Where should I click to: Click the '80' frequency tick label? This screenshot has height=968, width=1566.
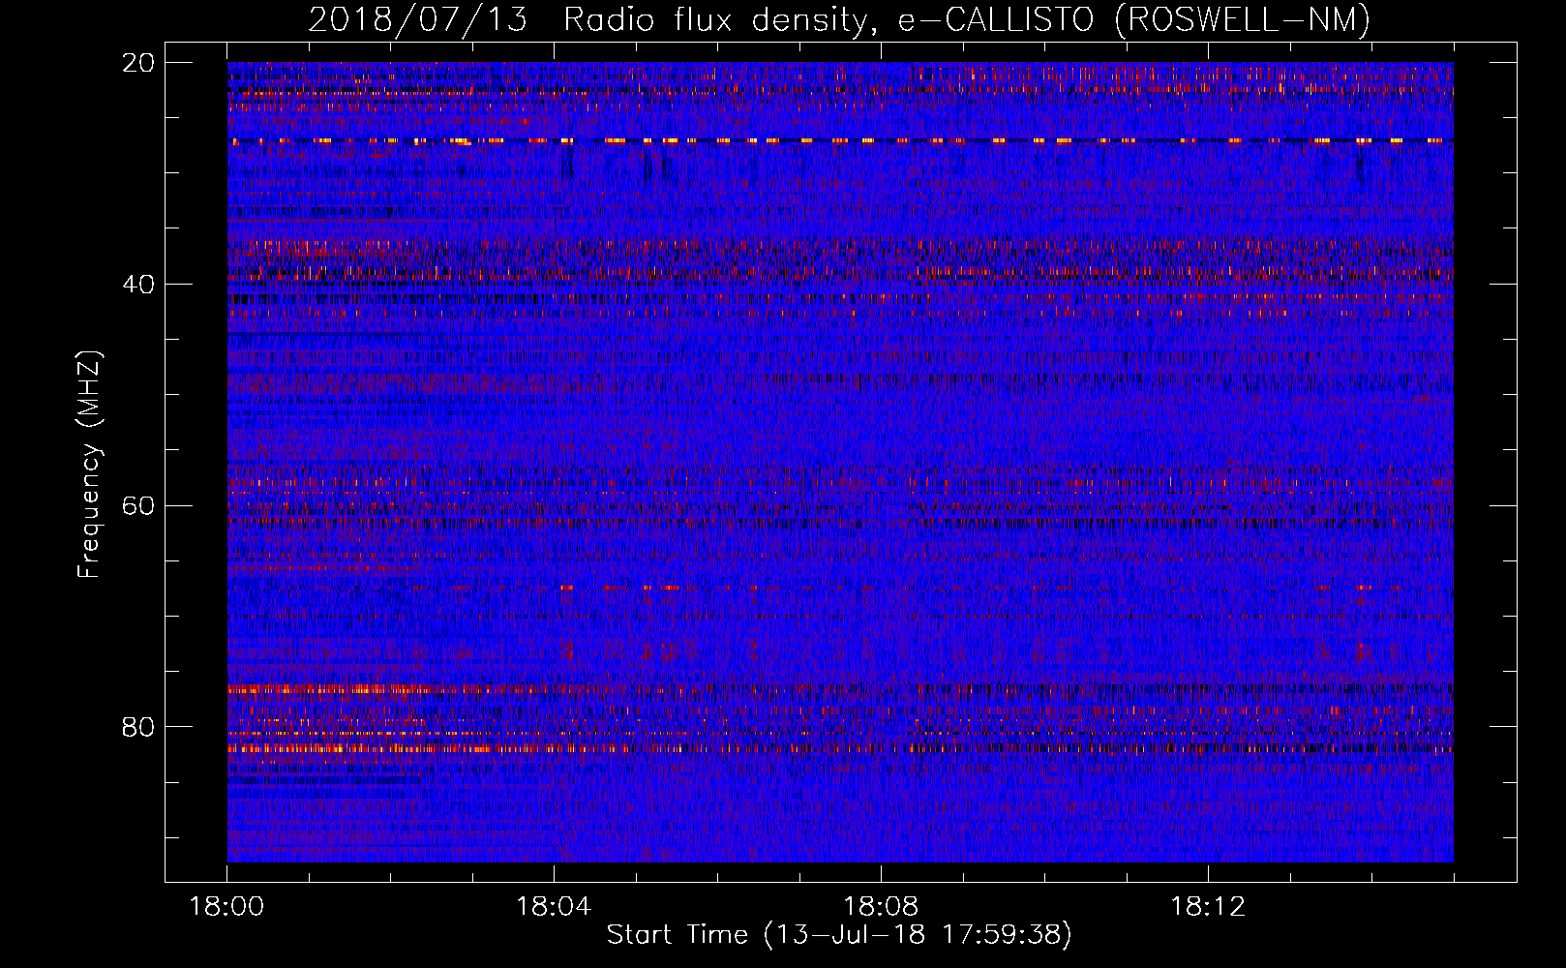(x=138, y=727)
